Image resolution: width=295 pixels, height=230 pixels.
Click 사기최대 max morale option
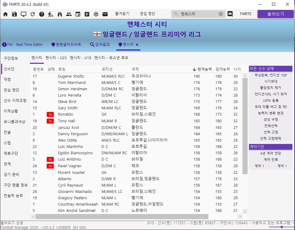click(271, 81)
